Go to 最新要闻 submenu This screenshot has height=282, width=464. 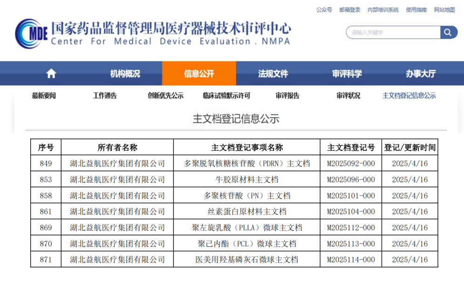tap(44, 95)
